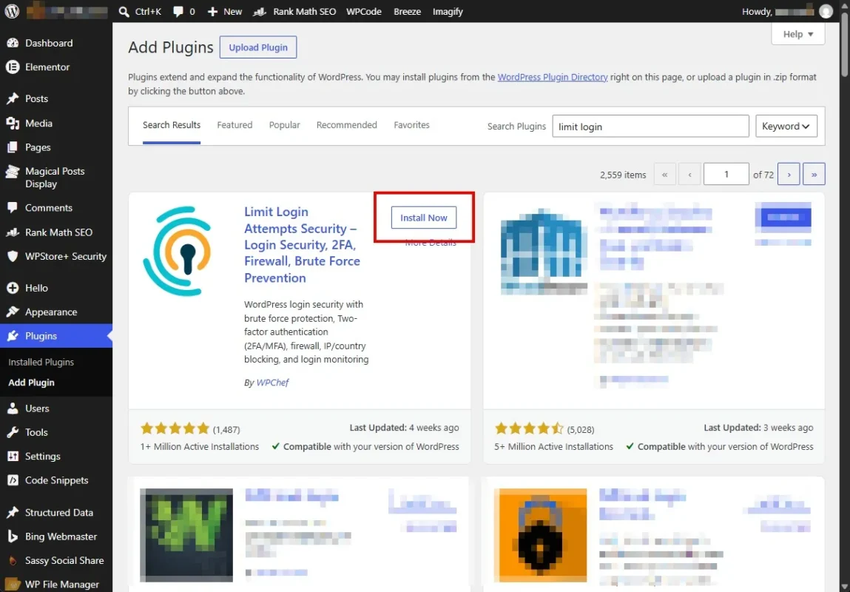Select Add Plugin submenu item

[32, 383]
